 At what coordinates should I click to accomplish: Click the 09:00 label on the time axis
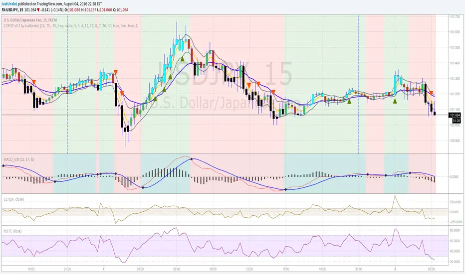pyautogui.click(x=213, y=269)
